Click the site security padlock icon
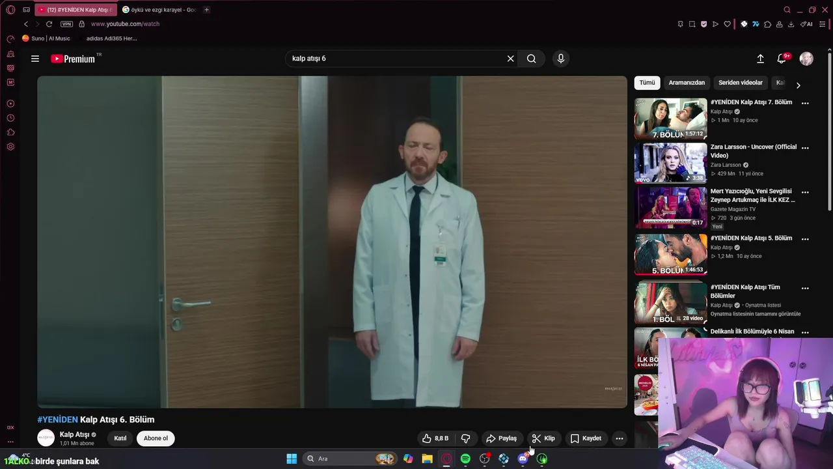 [x=81, y=24]
